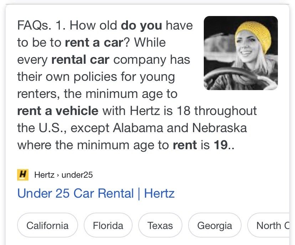Click the "Hertz › under25" breadcrumb

(x=63, y=175)
